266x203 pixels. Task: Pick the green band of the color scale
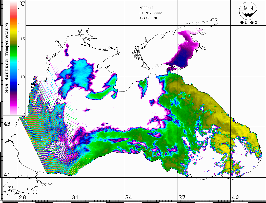tap(14, 51)
